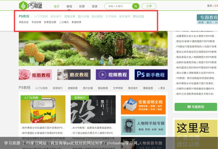The image size is (218, 149).
Task: Open the 教程 nav item
Action: [x=69, y=6]
